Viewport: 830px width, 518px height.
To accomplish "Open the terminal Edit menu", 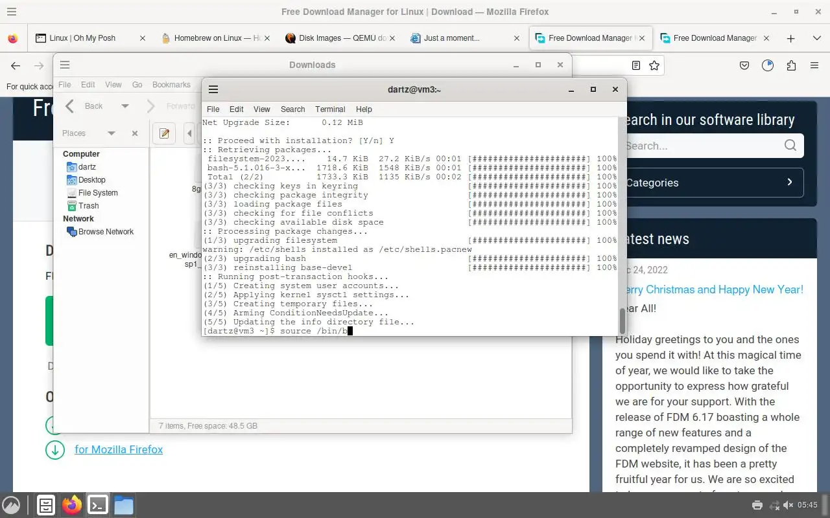I will coord(237,109).
